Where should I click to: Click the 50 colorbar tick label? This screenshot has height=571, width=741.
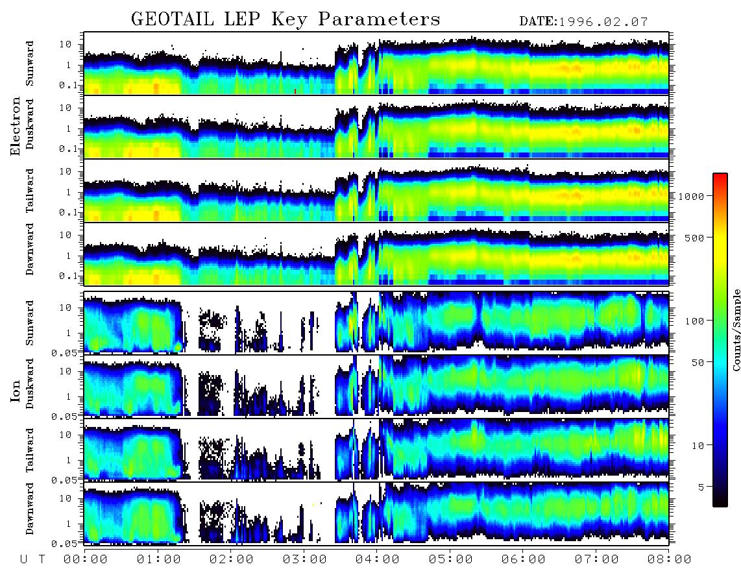(698, 363)
